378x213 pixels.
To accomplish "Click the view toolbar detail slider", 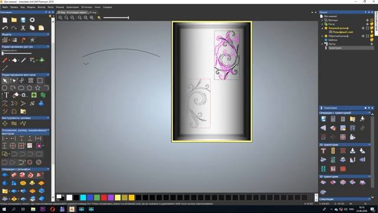I will 116,18.
